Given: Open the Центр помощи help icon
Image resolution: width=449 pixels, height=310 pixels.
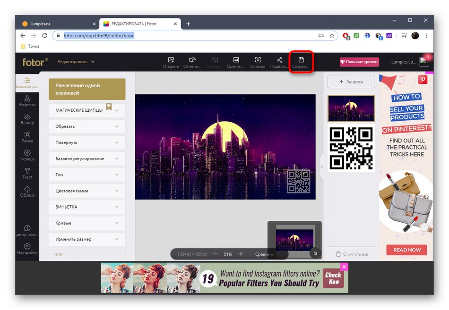Looking at the screenshot, I should coord(27,231).
